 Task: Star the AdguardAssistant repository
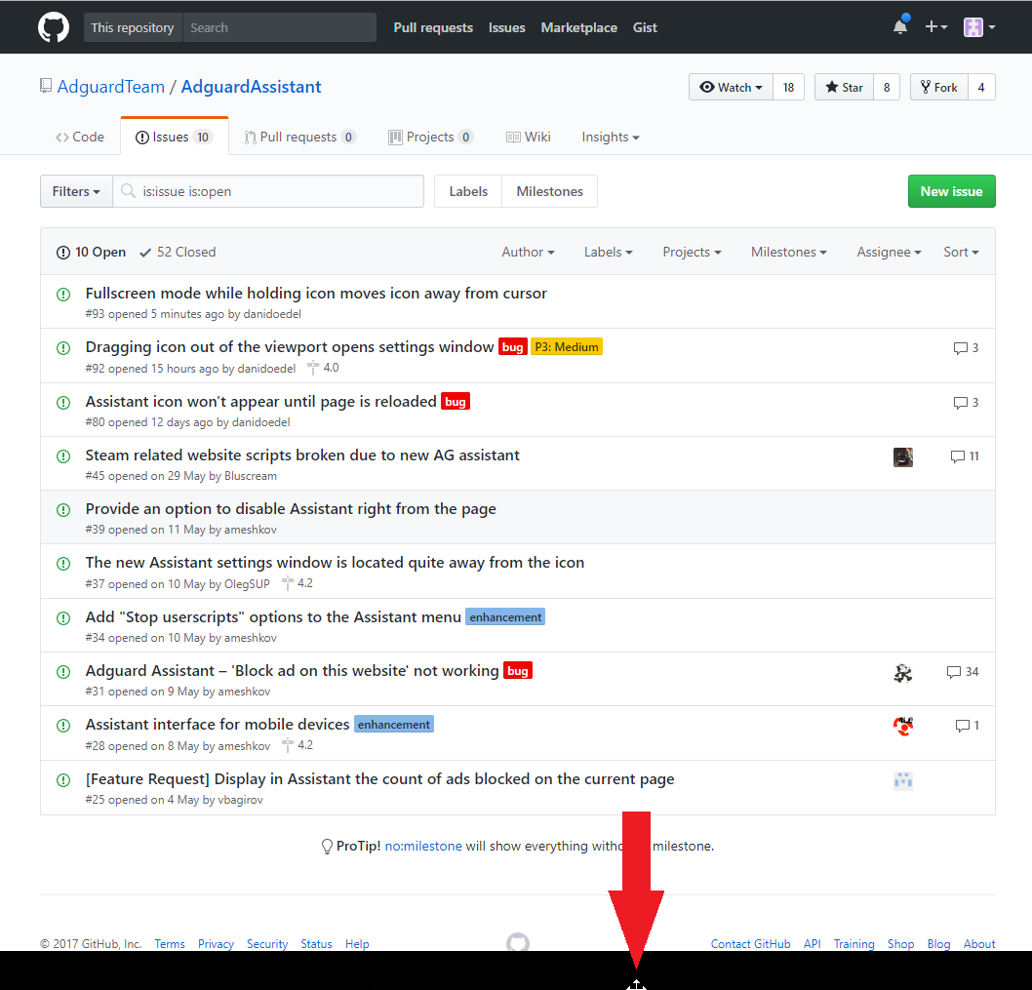843,87
